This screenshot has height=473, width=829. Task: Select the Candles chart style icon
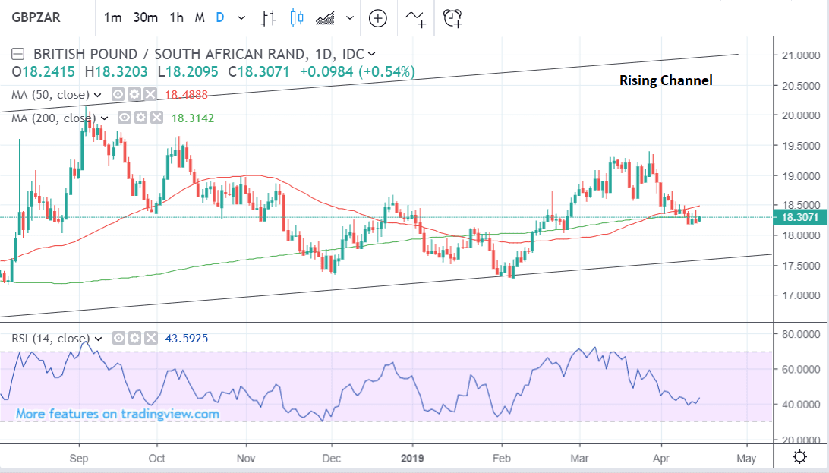[296, 17]
